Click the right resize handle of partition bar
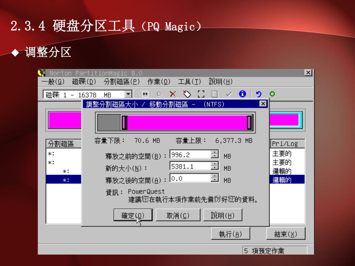 (x=249, y=122)
